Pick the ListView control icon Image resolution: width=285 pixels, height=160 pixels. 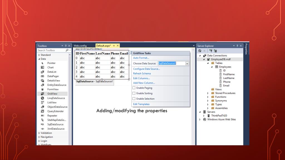click(x=42, y=102)
